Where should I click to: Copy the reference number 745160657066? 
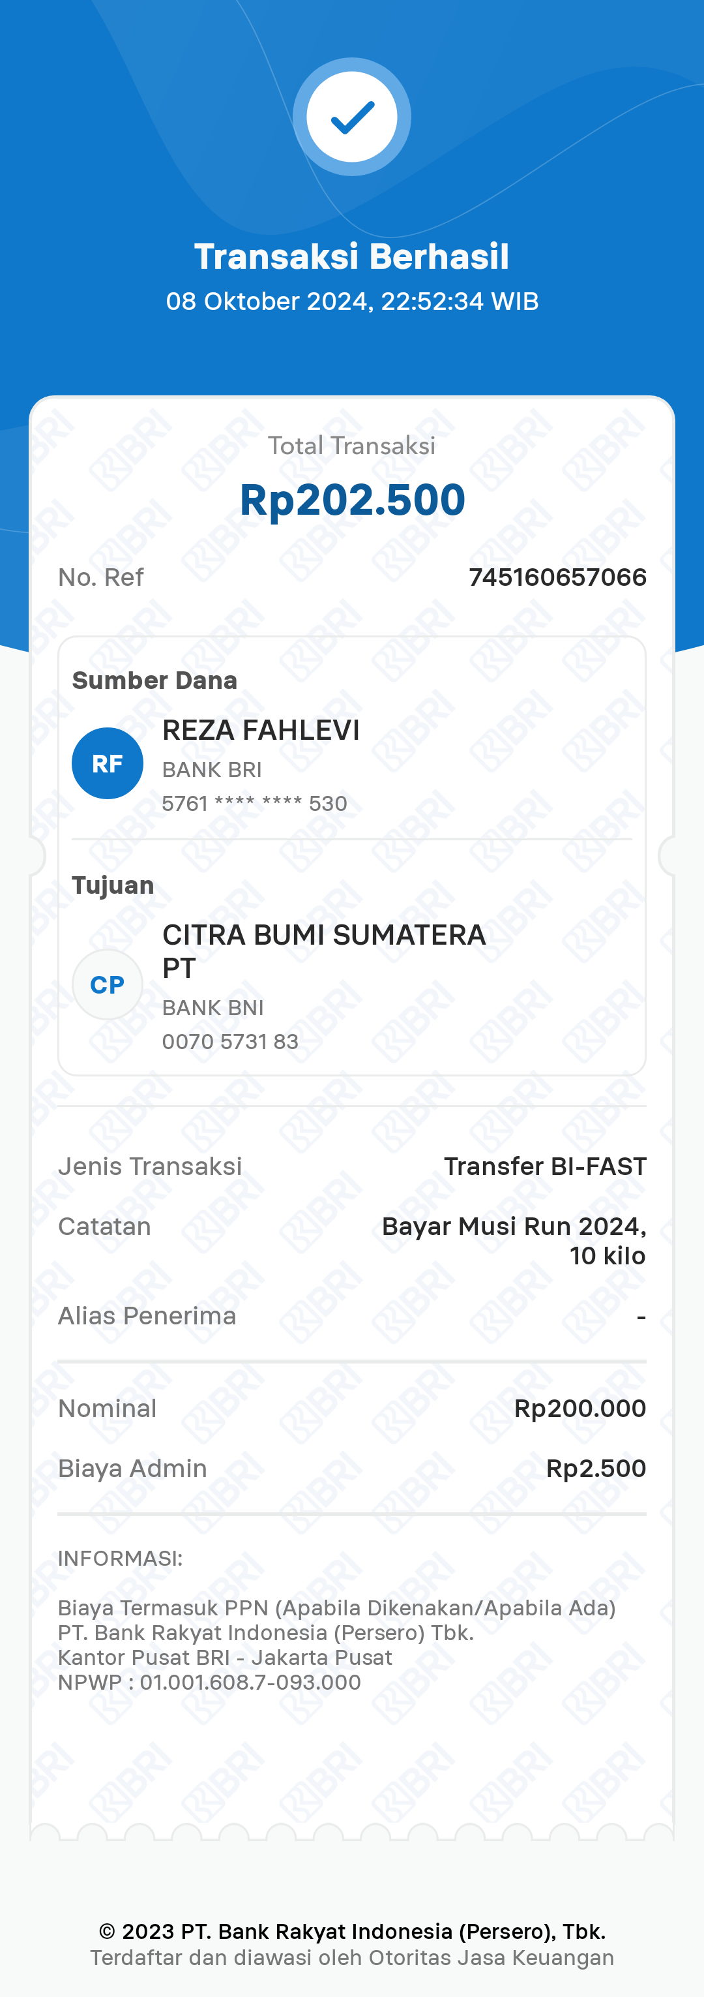click(557, 577)
